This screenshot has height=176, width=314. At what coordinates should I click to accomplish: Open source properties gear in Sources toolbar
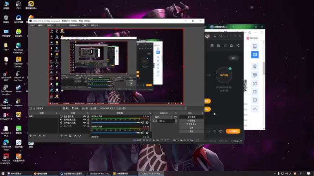[x=70, y=136]
